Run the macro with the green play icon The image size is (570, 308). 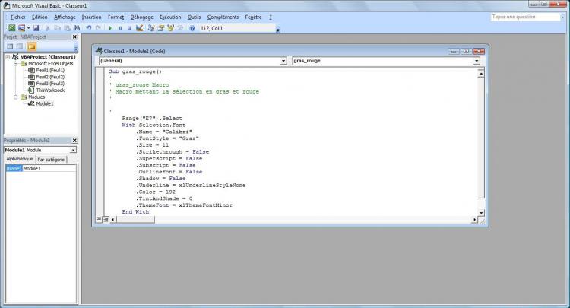tap(111, 28)
